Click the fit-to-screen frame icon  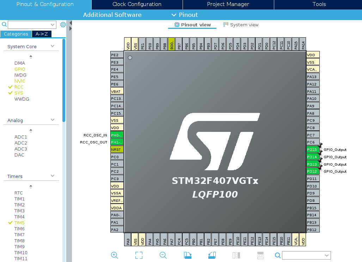pos(139,255)
